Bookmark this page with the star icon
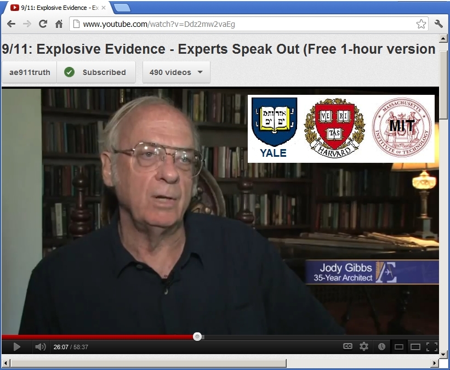Image resolution: width=450 pixels, height=370 pixels. point(421,24)
